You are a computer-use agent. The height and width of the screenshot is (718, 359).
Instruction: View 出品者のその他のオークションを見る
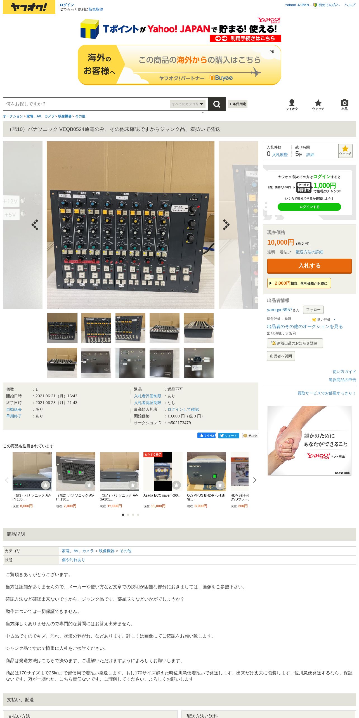pos(305,326)
